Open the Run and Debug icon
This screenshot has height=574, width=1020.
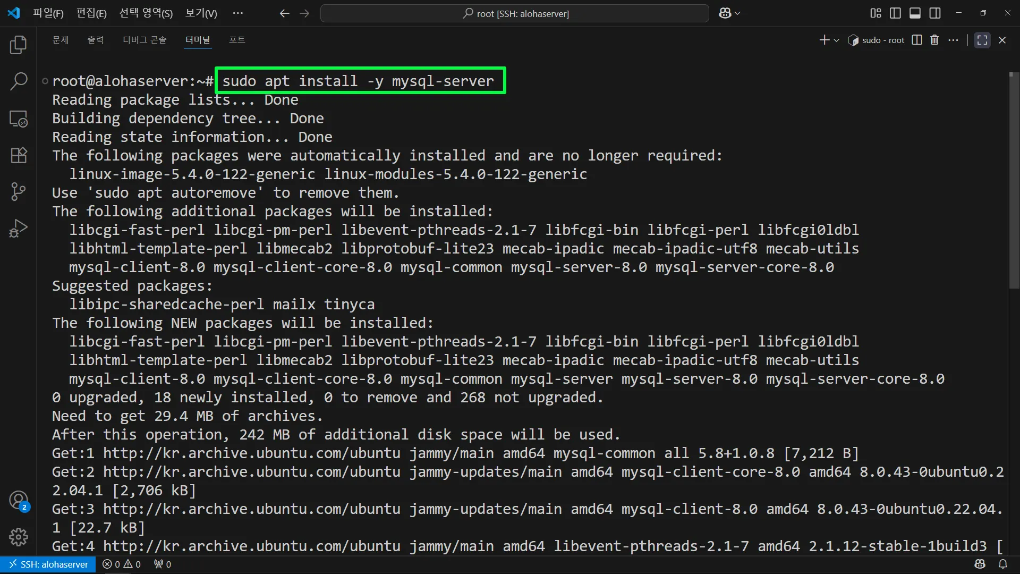(18, 229)
